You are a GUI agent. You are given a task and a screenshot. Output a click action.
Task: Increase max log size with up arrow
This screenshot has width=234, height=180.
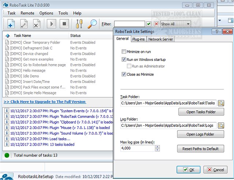[158, 147]
